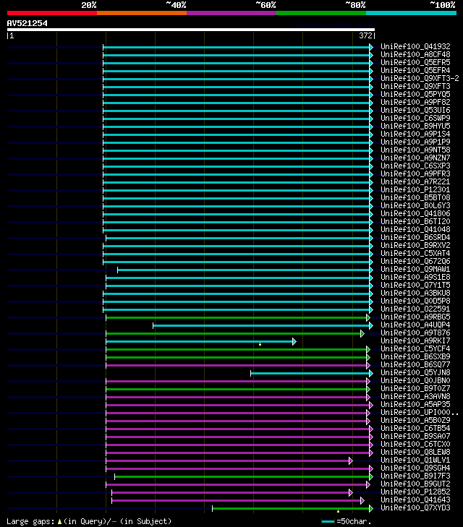Select the UniRef100_B9HYU5 label
The width and height of the screenshot is (463, 527).
pos(415,126)
